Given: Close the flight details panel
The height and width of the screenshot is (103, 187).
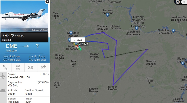Looking at the screenshot, I should [x=47, y=2].
